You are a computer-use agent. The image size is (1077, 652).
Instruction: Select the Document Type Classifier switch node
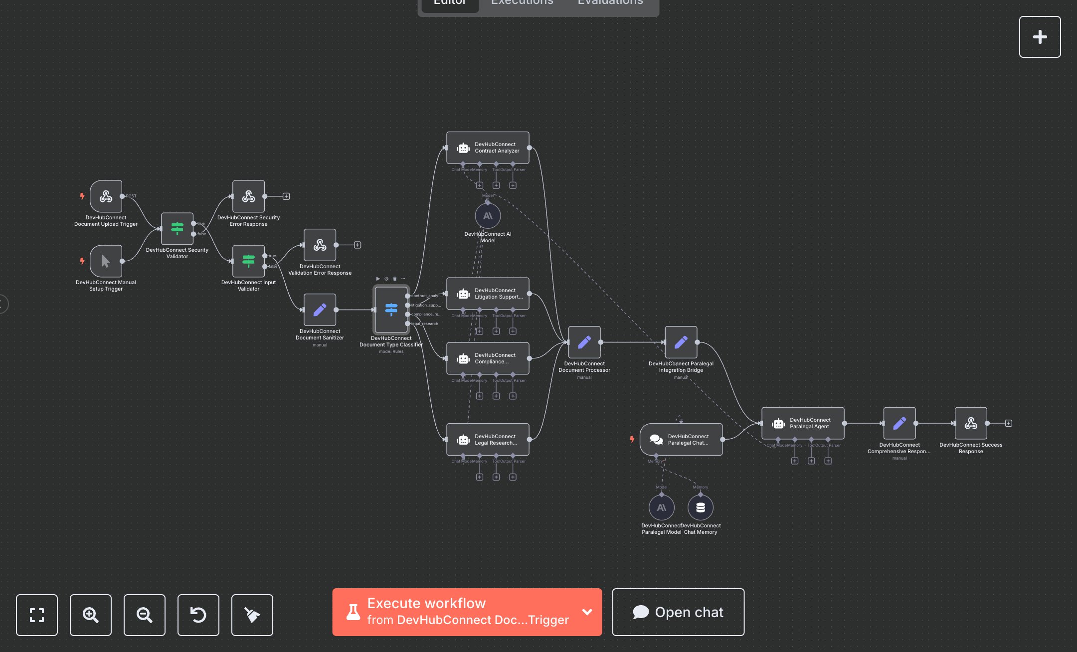coord(391,310)
